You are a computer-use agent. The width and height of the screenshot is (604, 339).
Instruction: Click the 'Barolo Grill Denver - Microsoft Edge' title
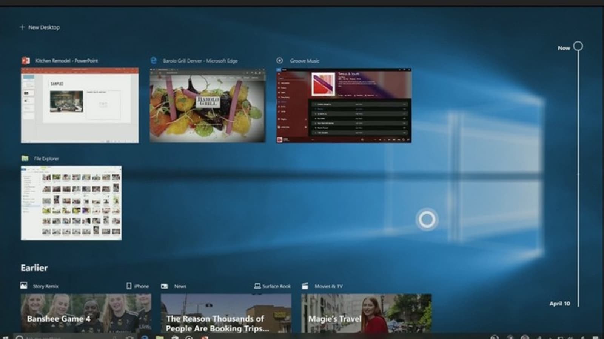tap(200, 61)
